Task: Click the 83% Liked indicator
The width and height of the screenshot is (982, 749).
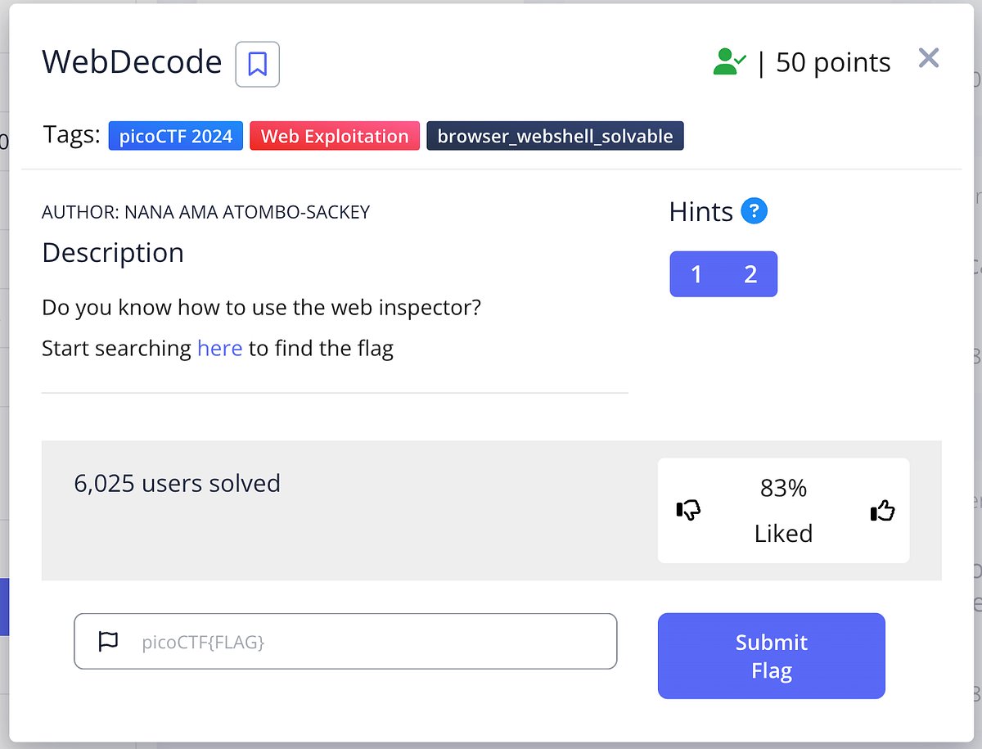Action: (783, 510)
